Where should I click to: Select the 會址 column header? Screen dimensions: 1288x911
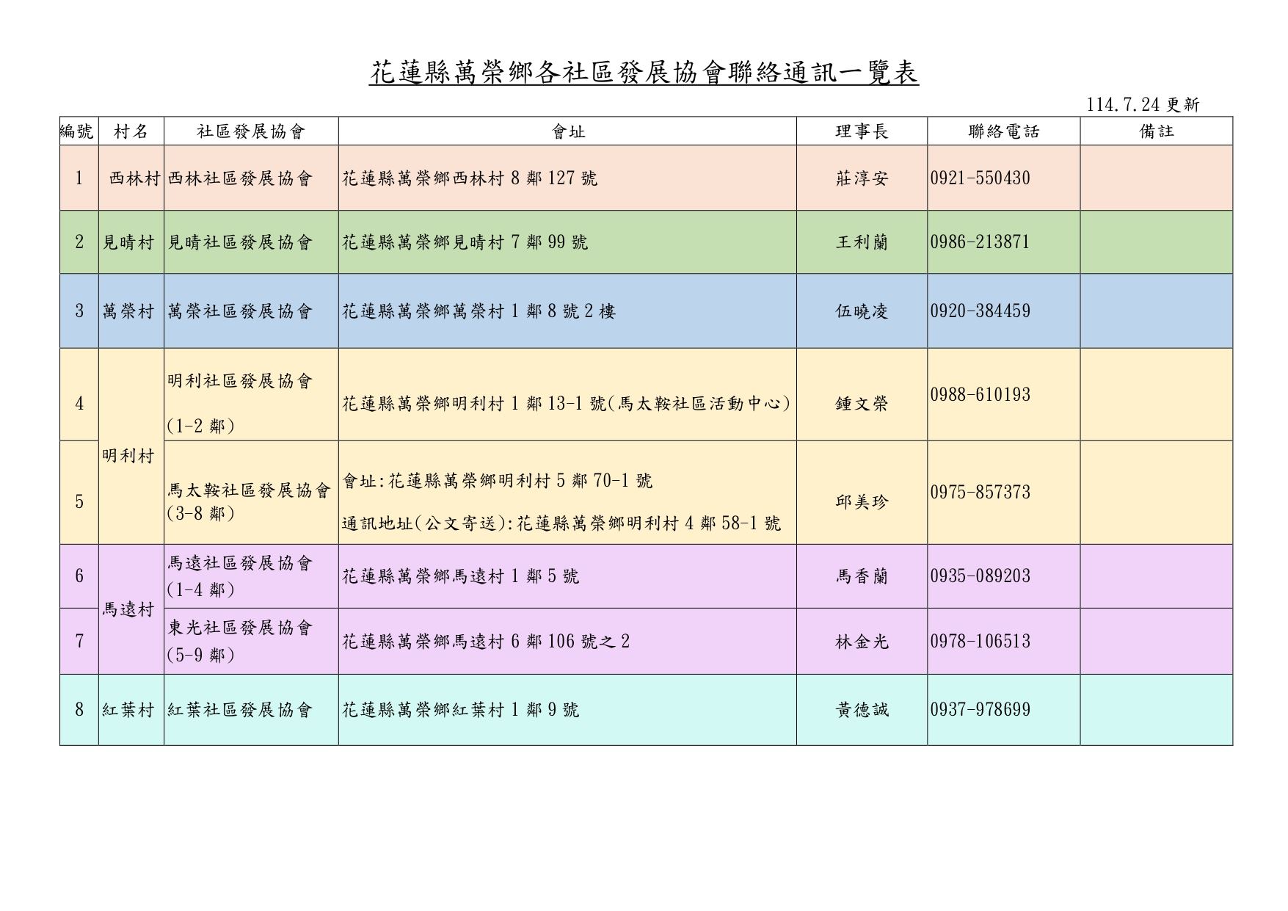pos(567,131)
